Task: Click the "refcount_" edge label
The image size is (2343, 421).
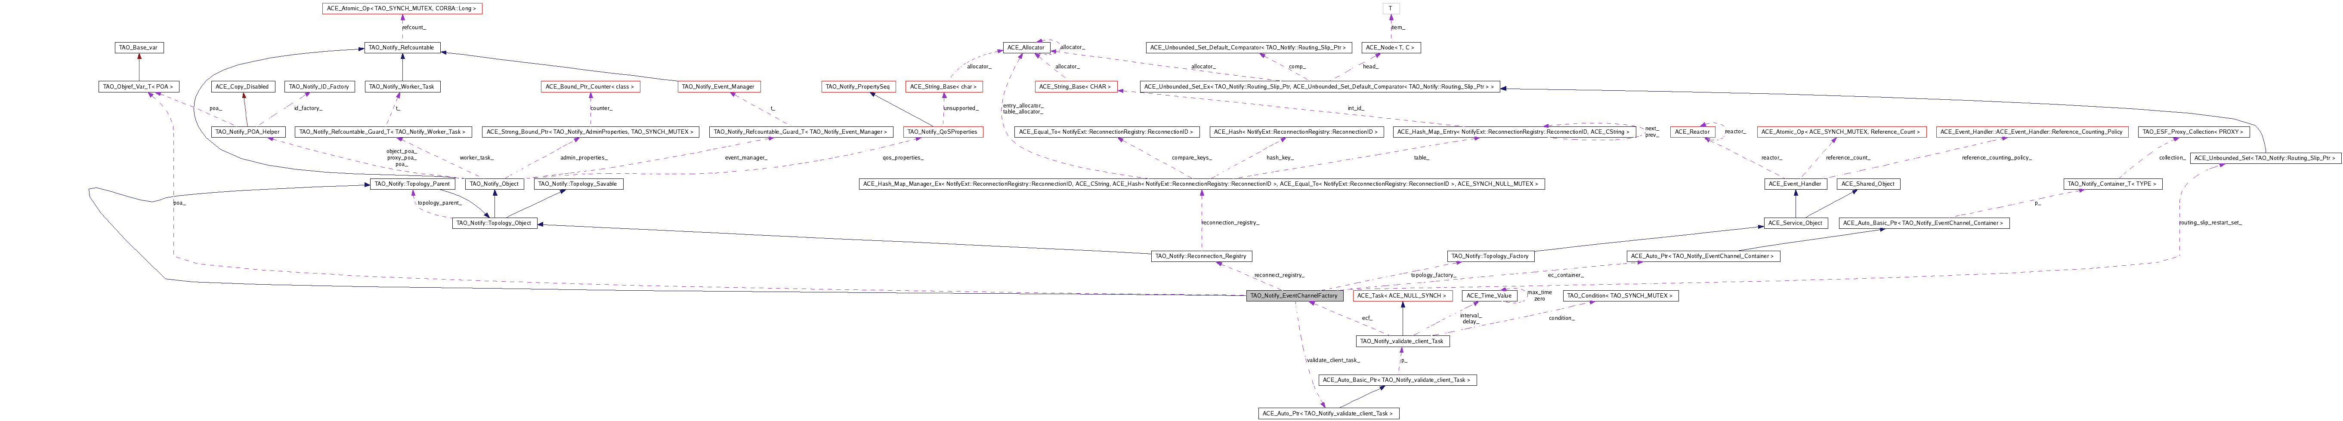Action: (414, 27)
